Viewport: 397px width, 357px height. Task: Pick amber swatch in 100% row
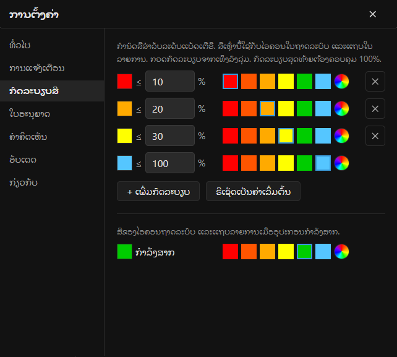point(267,163)
